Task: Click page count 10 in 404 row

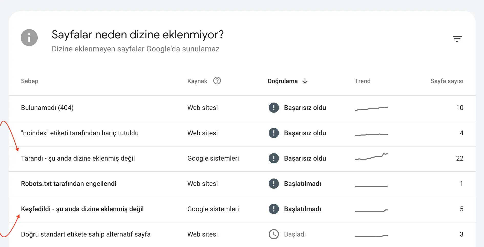Action: click(x=460, y=108)
